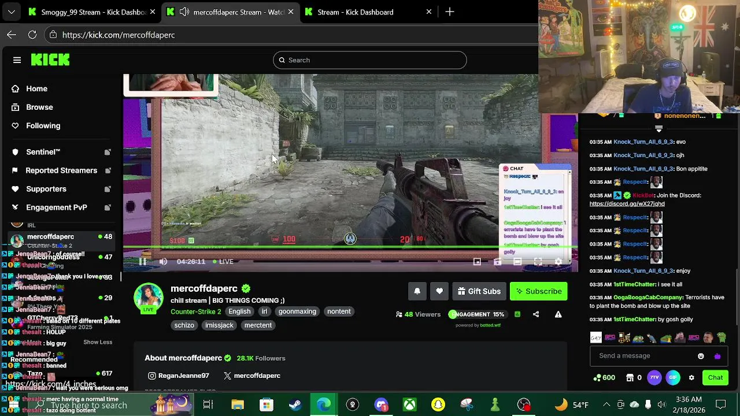Image resolution: width=740 pixels, height=416 pixels.
Task: Open Snapchat from the taskbar
Action: tap(438, 404)
